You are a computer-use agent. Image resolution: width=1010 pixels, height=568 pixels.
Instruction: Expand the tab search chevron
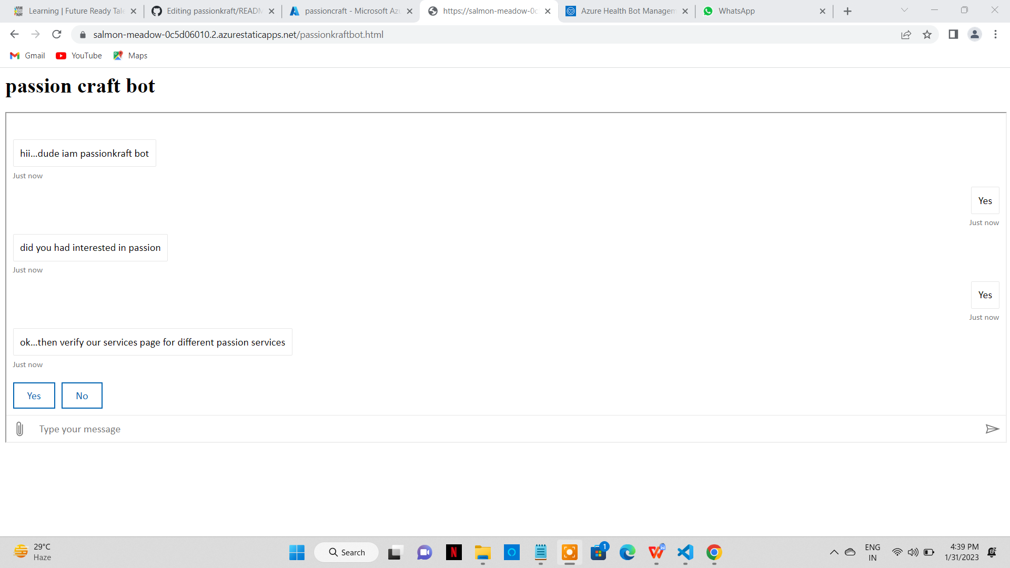tap(904, 10)
